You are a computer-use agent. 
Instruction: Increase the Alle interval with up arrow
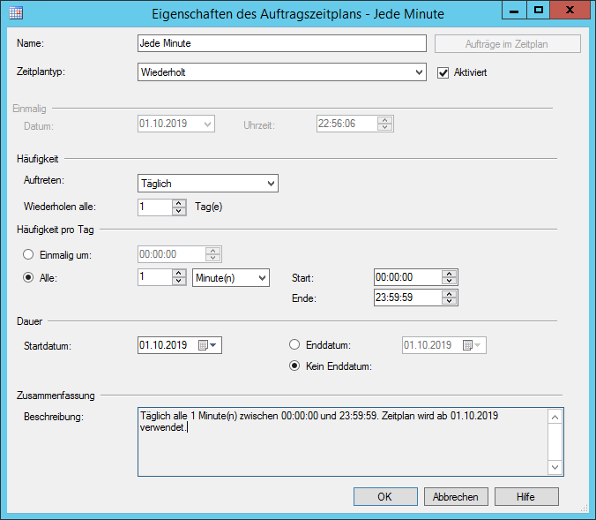click(x=179, y=273)
